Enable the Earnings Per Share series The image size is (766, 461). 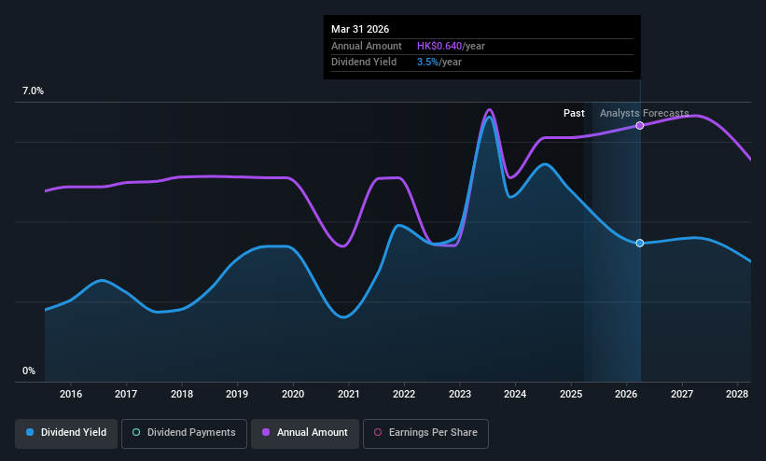[425, 434]
